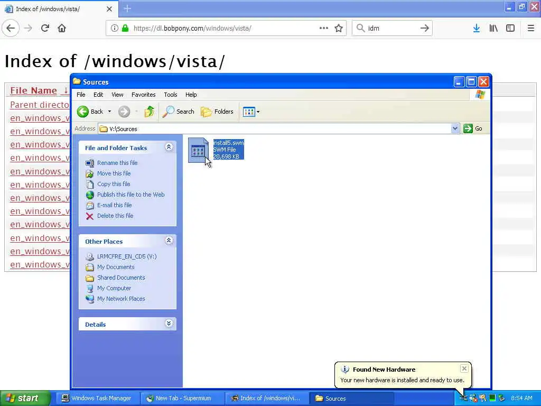
Task: Click the File Name column header link
Action: pos(33,90)
